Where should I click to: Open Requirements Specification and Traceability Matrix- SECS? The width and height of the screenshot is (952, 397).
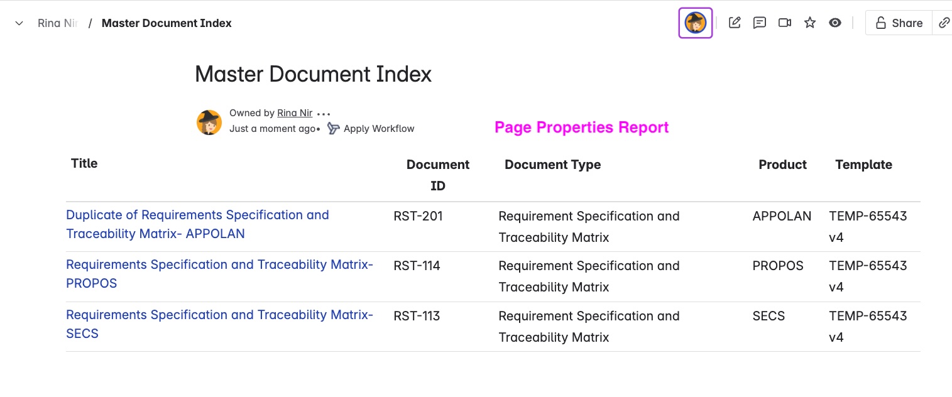[x=219, y=324]
